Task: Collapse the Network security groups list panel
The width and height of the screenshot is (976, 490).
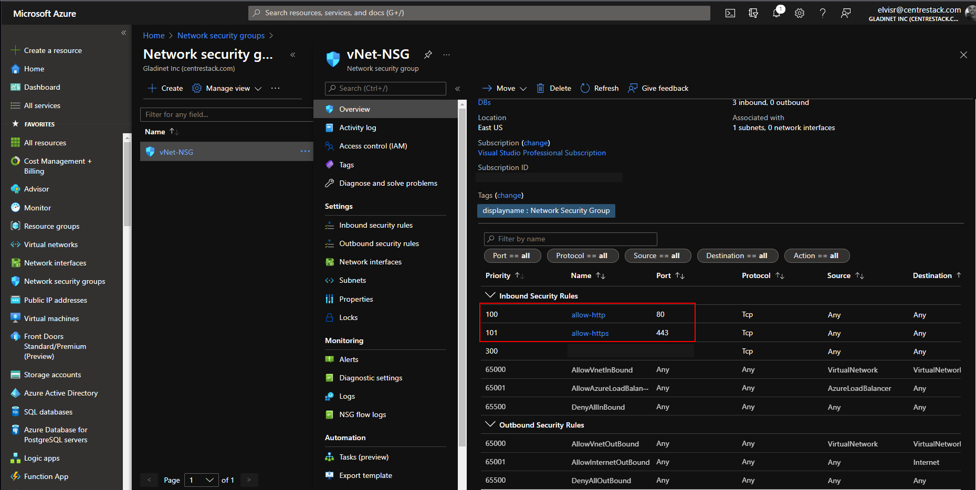Action: (x=293, y=55)
